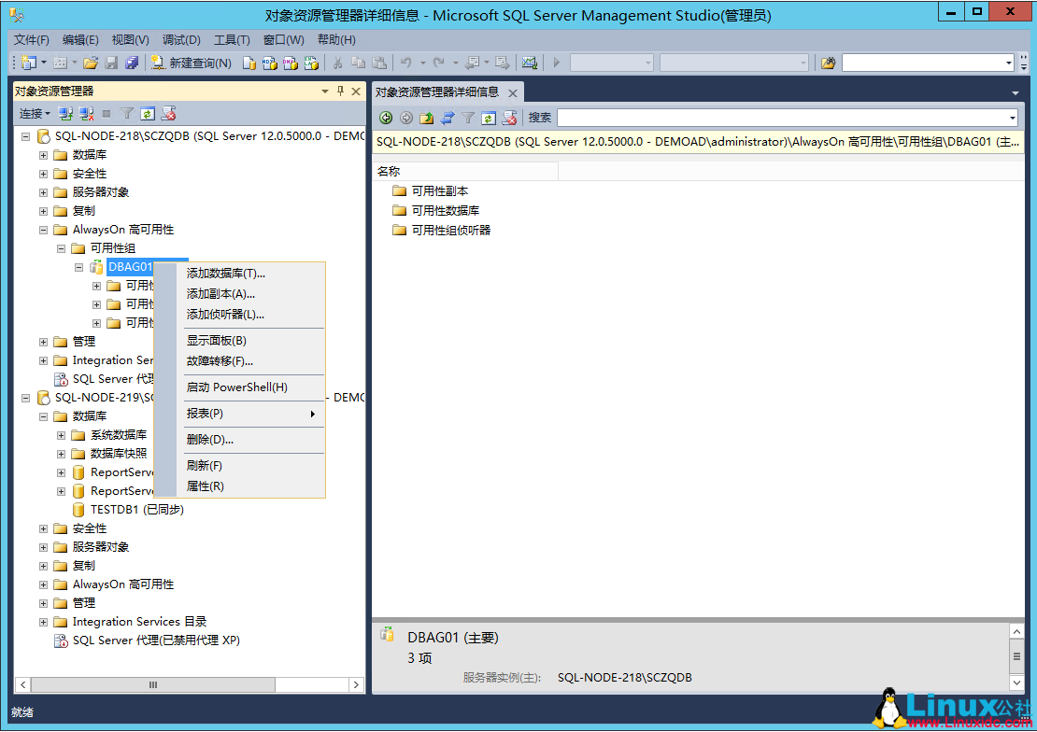
Task: Click the green back navigation arrow in details pane
Action: pyautogui.click(x=386, y=117)
